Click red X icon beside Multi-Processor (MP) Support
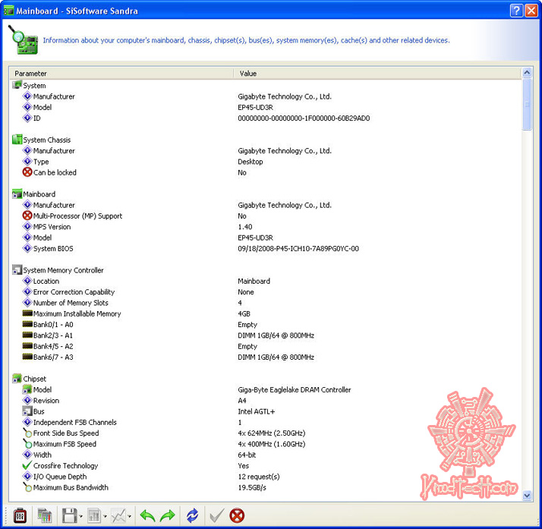Screen dimensions: 542x529 [x=27, y=216]
